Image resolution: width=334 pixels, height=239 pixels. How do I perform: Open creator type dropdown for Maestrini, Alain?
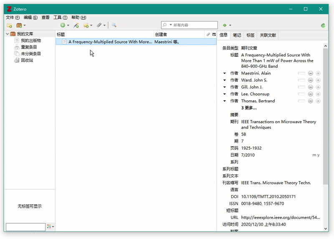coord(225,74)
